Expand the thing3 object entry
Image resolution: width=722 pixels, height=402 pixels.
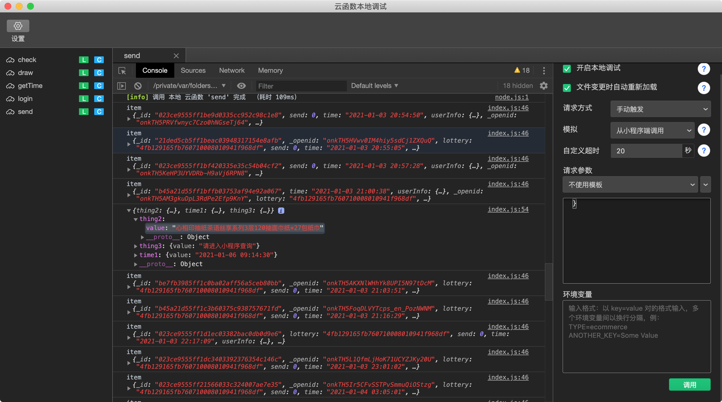136,246
